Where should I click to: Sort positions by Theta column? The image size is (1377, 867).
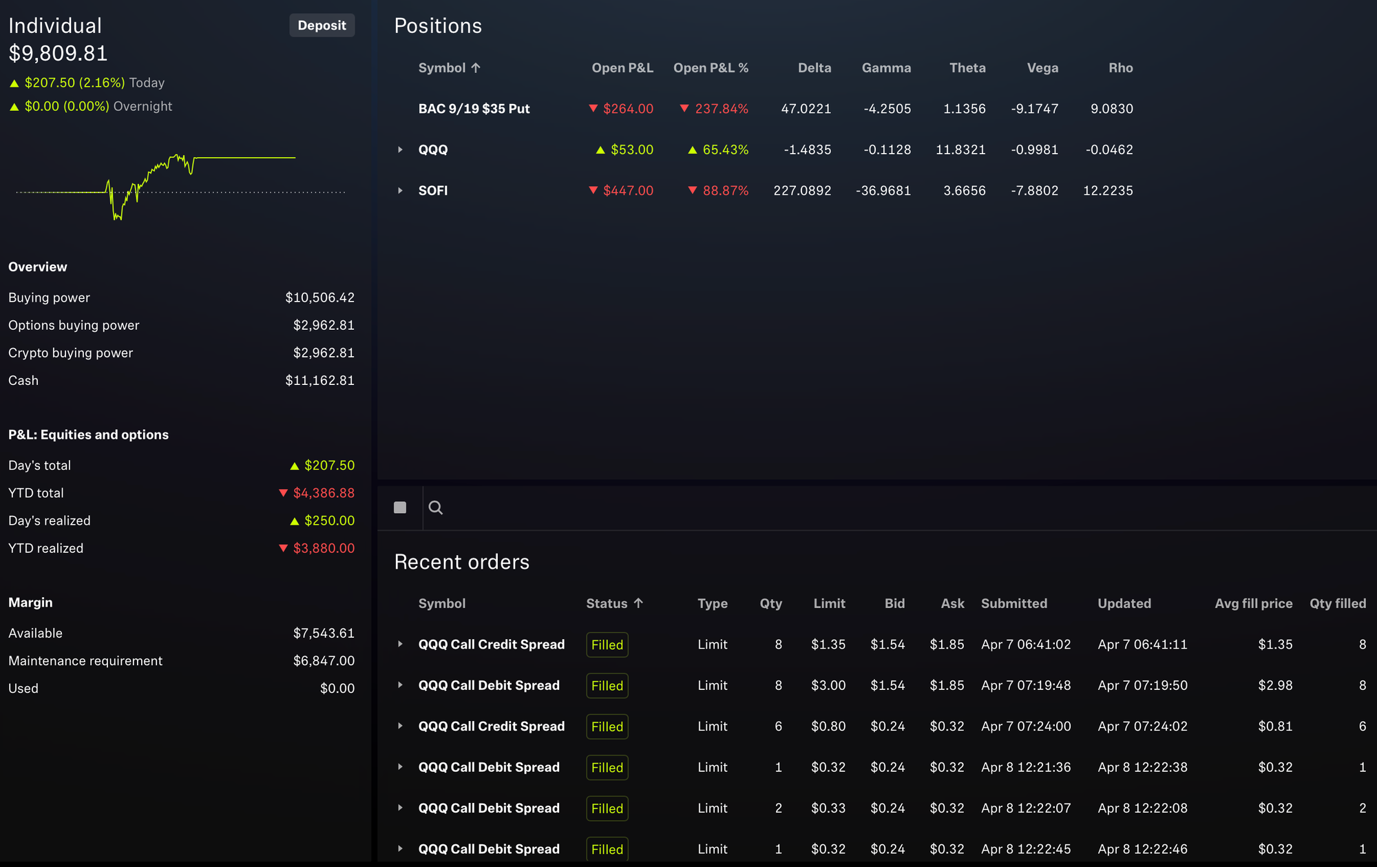point(967,67)
